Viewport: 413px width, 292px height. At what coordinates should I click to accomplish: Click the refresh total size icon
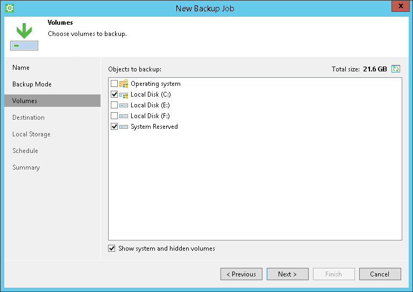pos(396,69)
